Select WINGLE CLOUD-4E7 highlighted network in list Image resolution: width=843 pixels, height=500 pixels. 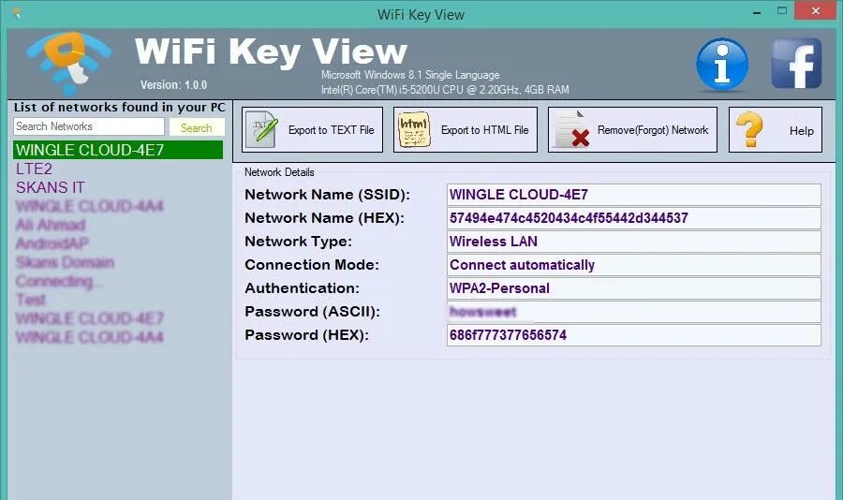[118, 150]
